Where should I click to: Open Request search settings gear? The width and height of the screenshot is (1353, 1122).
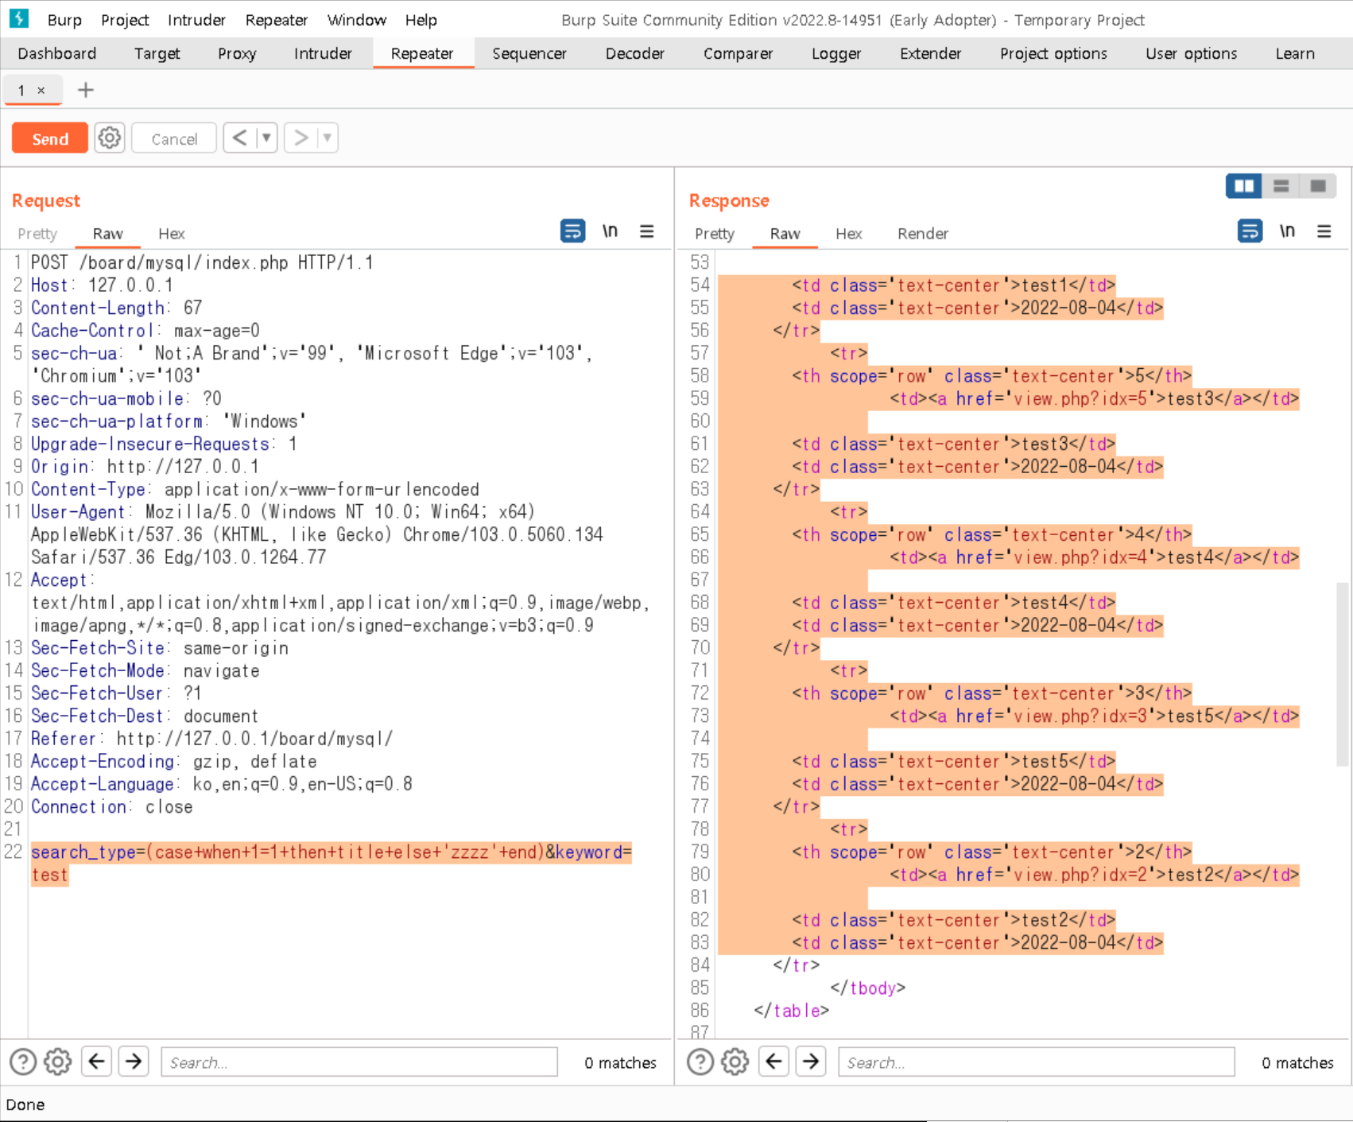coord(57,1062)
